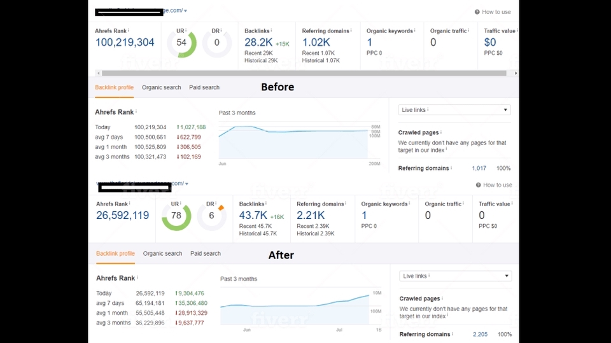
Task: Open the 2.21K referring domains link
Action: 311,215
